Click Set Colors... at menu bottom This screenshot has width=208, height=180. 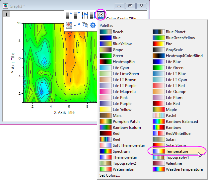tap(110, 175)
